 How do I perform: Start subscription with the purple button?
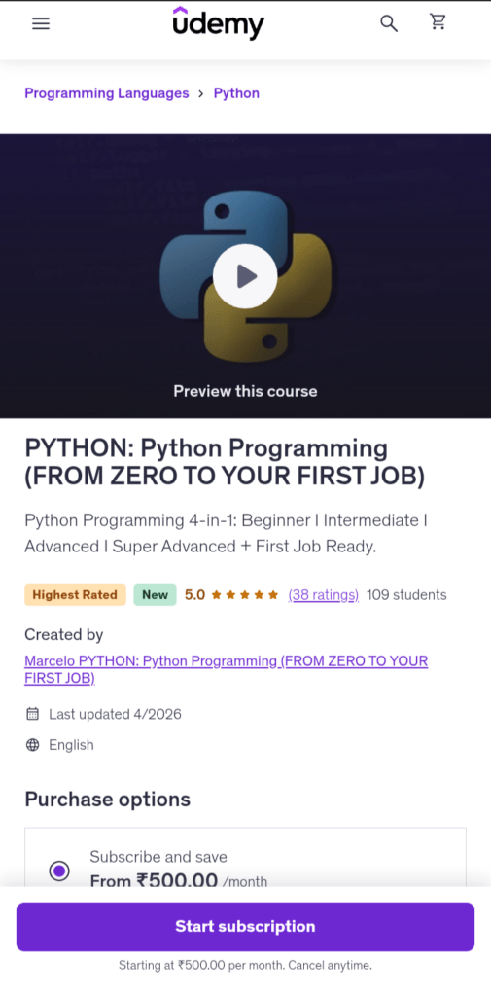[x=245, y=927]
